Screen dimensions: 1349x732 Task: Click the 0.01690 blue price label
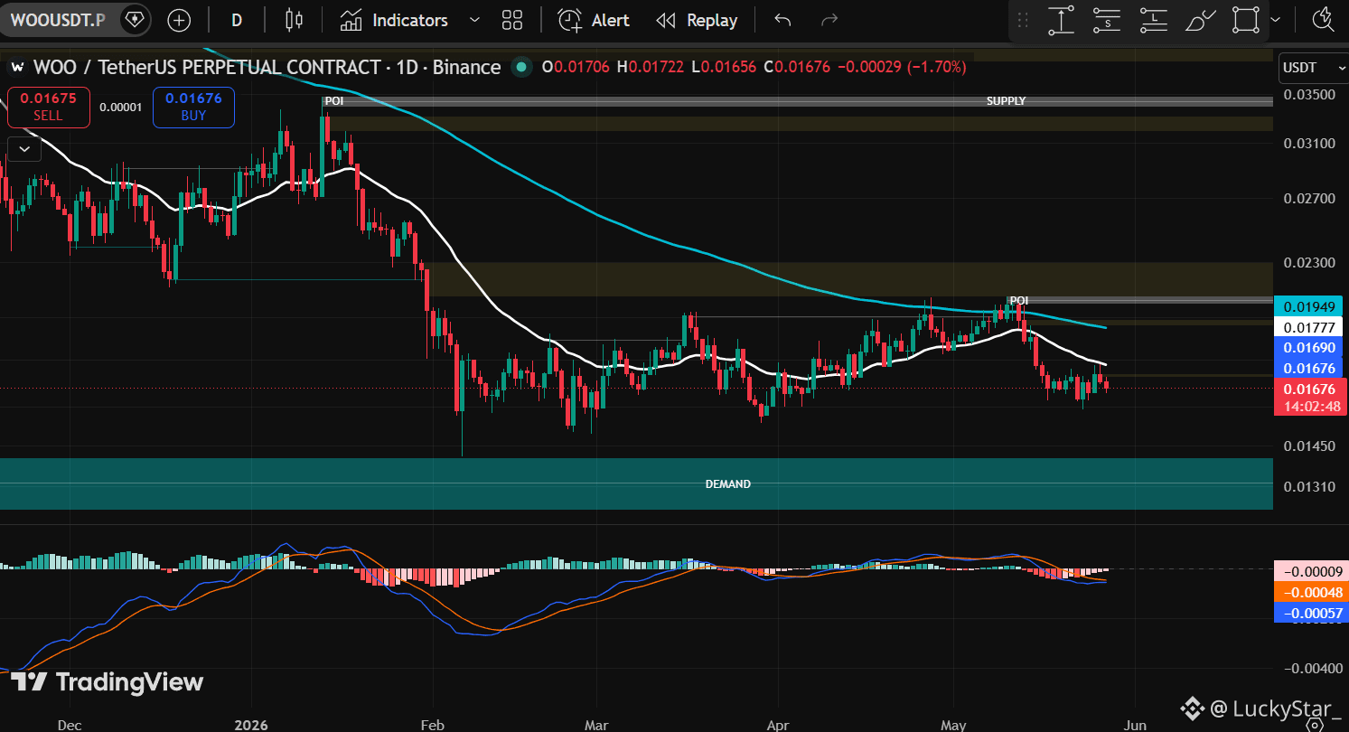pyautogui.click(x=1308, y=347)
